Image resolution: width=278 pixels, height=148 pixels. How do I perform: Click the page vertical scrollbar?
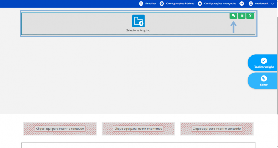(x=277, y=65)
